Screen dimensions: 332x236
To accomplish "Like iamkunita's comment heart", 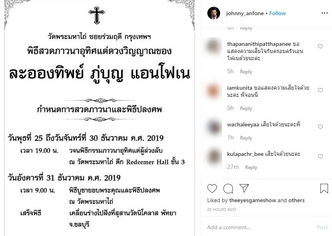I will coord(320,90).
